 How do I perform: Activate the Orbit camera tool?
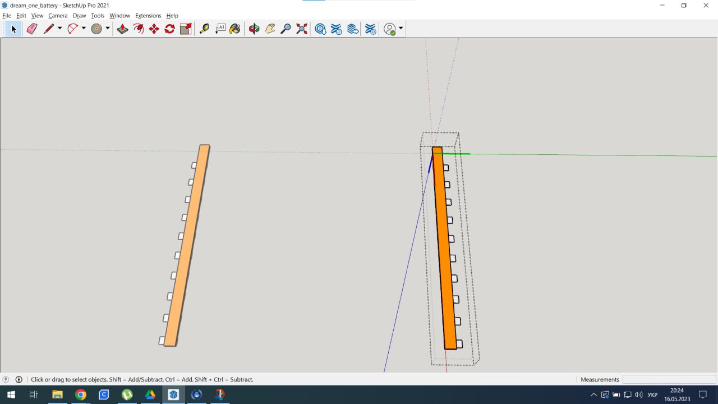click(x=254, y=29)
